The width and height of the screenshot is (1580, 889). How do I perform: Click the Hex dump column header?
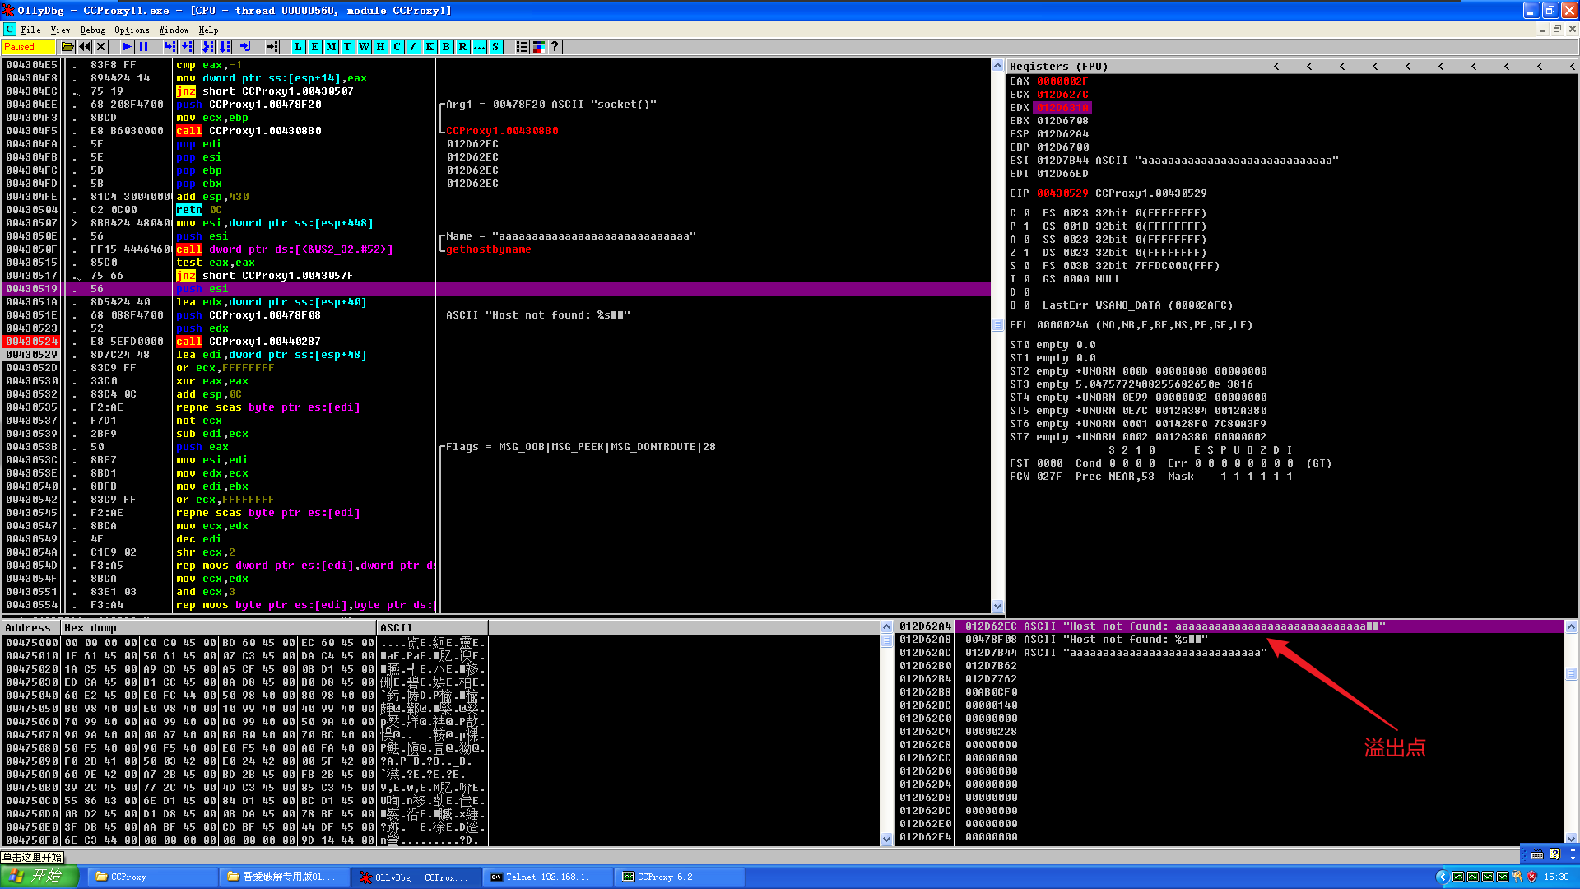click(x=219, y=627)
